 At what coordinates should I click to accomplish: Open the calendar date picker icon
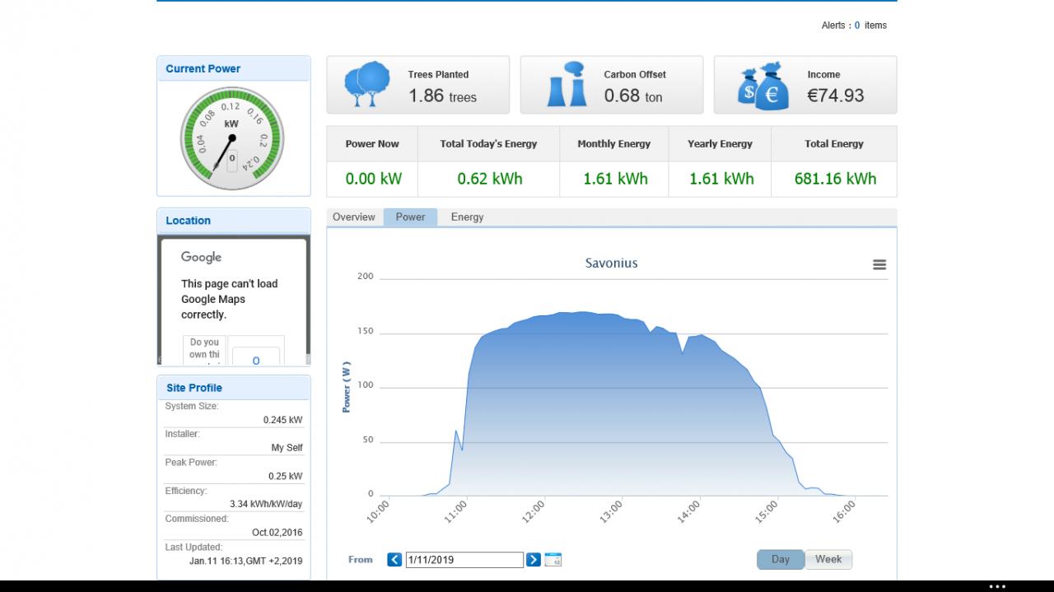[x=553, y=560]
